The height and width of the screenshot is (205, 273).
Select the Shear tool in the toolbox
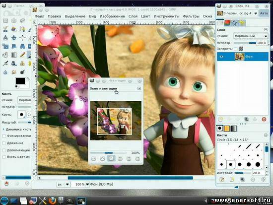pyautogui.click(x=14, y=46)
